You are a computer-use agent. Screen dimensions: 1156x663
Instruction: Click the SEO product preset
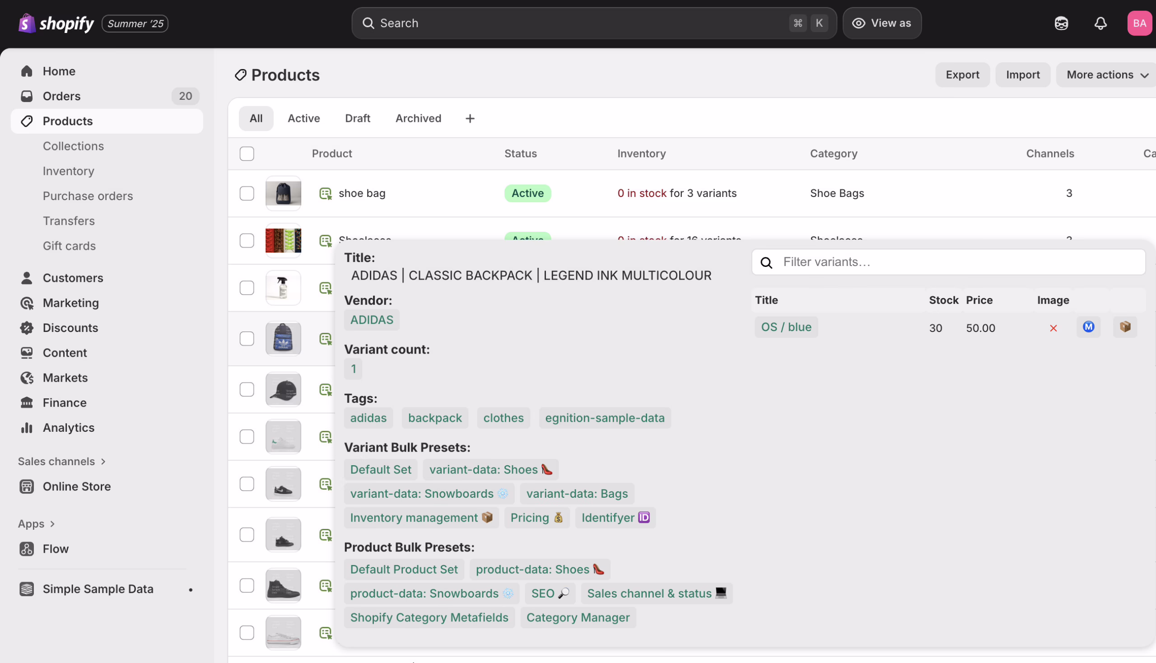pyautogui.click(x=550, y=593)
